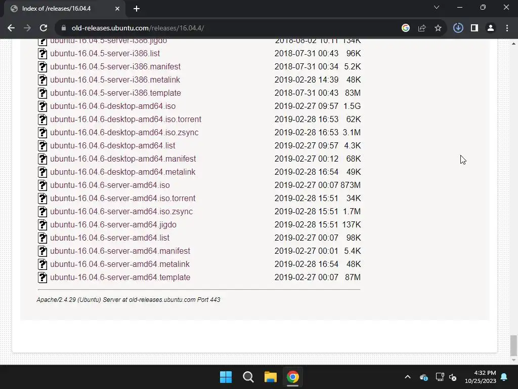Bookmark this page with the star icon
This screenshot has height=389, width=518.
pyautogui.click(x=438, y=28)
